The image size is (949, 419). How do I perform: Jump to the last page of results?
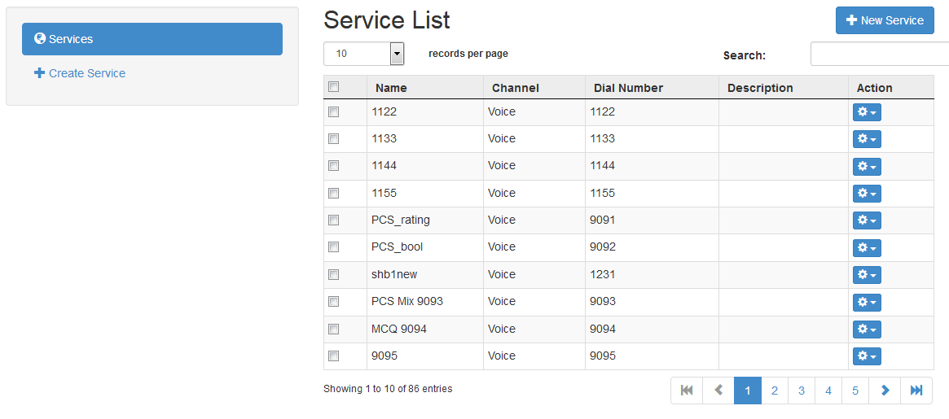pyautogui.click(x=916, y=391)
